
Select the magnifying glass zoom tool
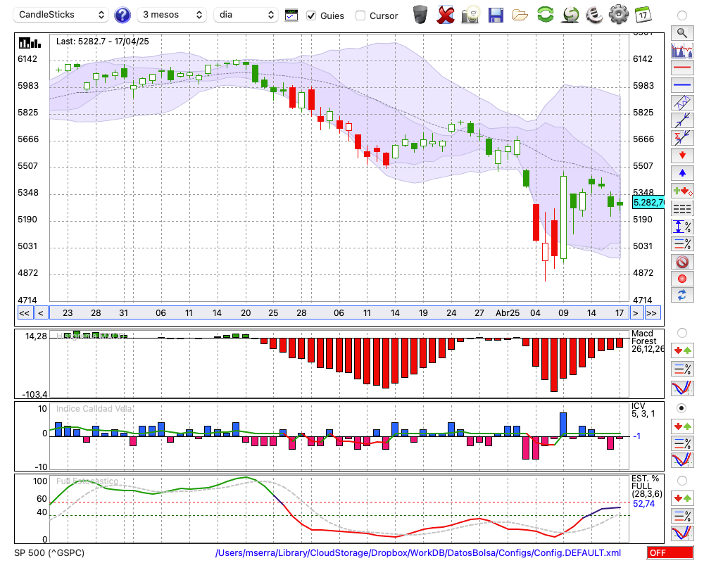point(682,33)
